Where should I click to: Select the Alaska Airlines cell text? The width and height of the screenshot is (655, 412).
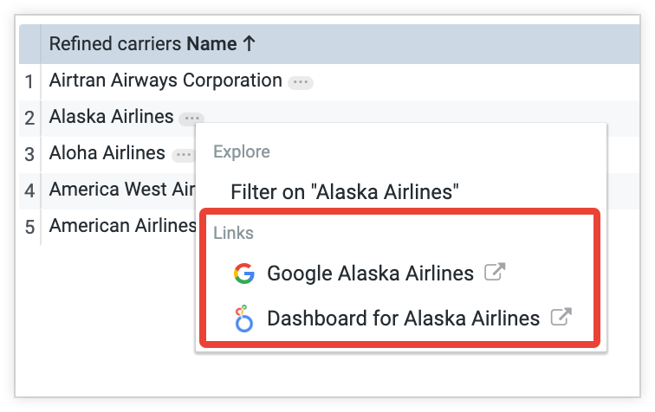[x=111, y=117]
